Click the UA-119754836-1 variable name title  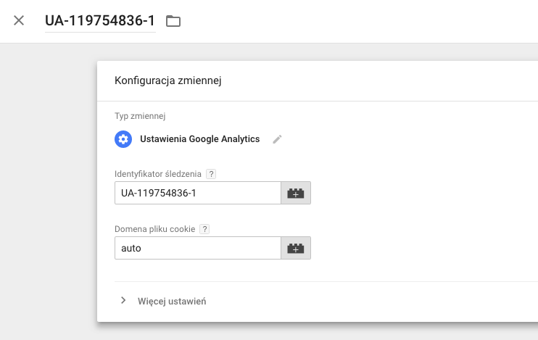tap(100, 20)
